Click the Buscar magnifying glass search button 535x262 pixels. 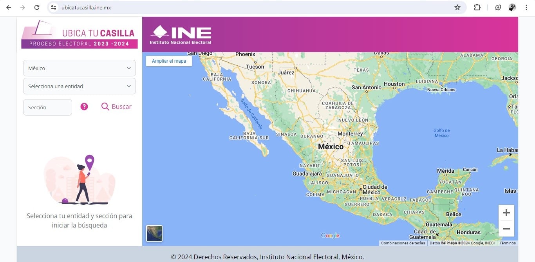116,107
